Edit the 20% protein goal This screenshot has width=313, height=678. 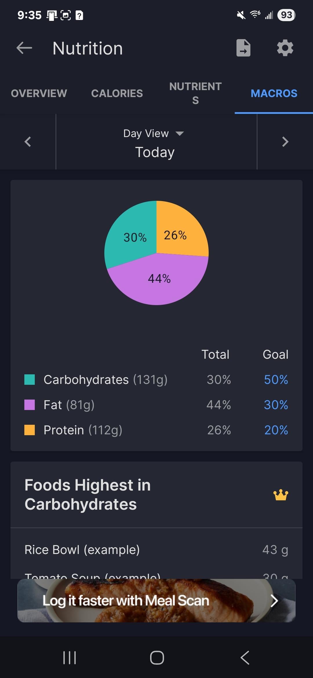pyautogui.click(x=276, y=430)
